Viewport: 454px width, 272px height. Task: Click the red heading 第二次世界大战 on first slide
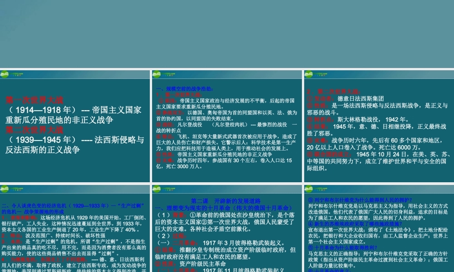pyautogui.click(x=35, y=130)
